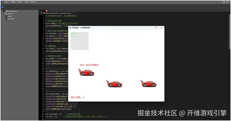Select 200_ai_douyincar in the project tree
231x121 pixels.
[11, 11]
